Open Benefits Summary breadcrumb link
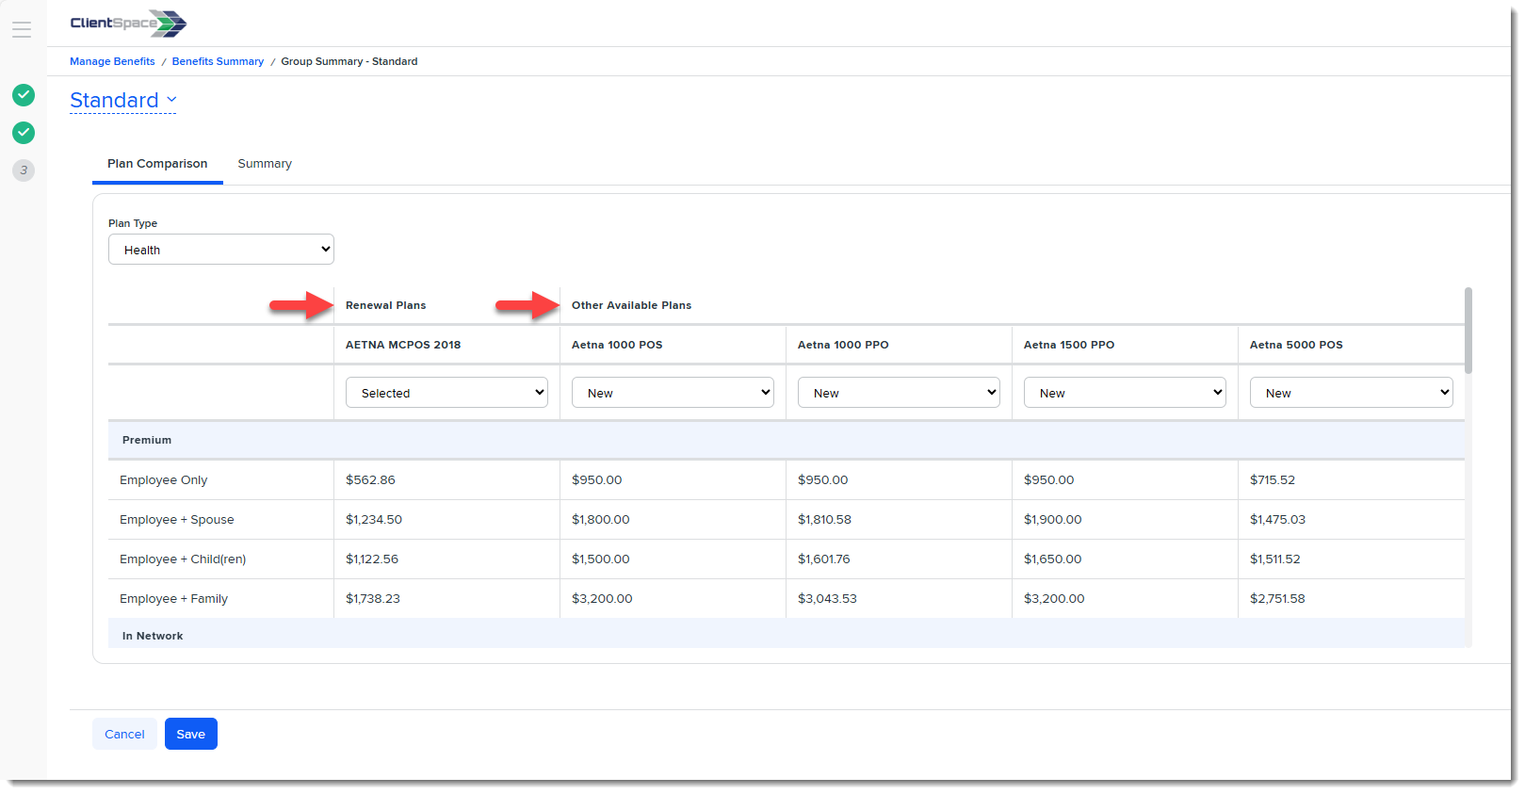 (x=218, y=61)
